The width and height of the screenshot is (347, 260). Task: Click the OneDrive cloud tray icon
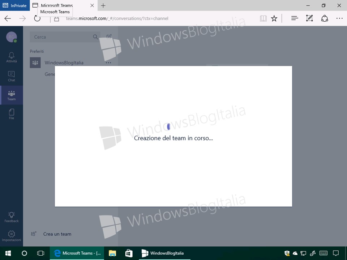tap(295, 253)
